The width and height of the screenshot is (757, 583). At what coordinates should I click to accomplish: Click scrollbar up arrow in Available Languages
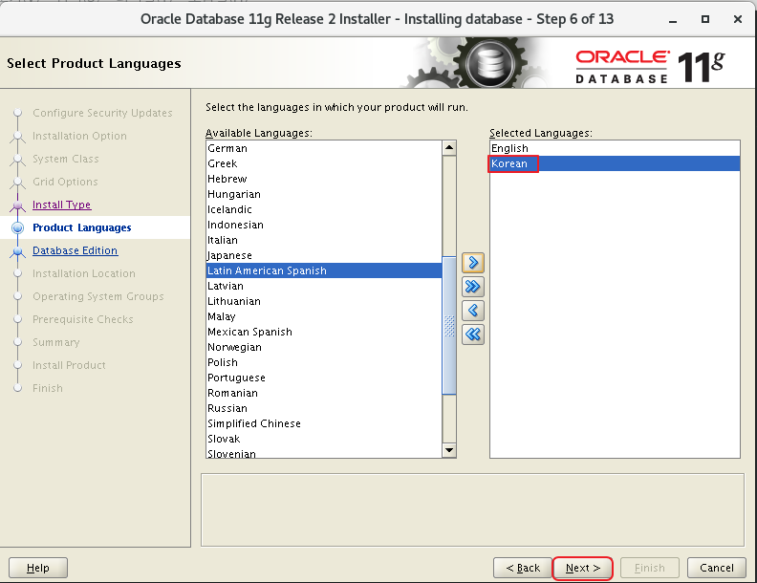click(449, 148)
